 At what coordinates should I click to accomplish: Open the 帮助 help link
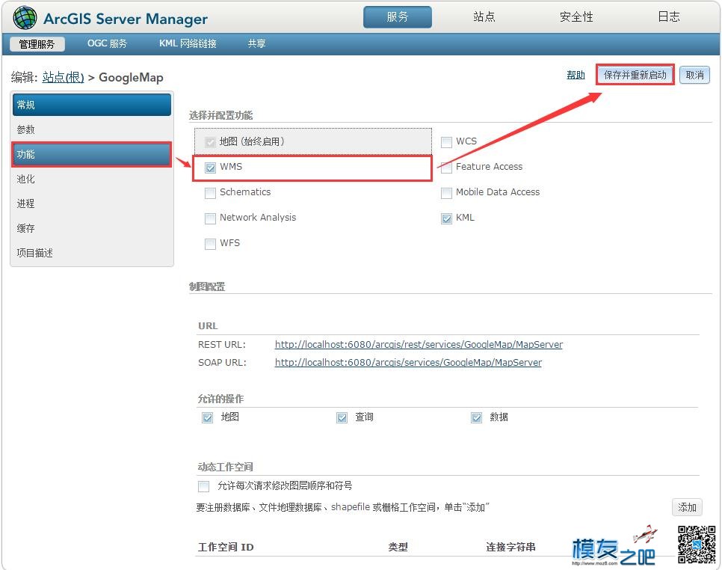point(576,75)
